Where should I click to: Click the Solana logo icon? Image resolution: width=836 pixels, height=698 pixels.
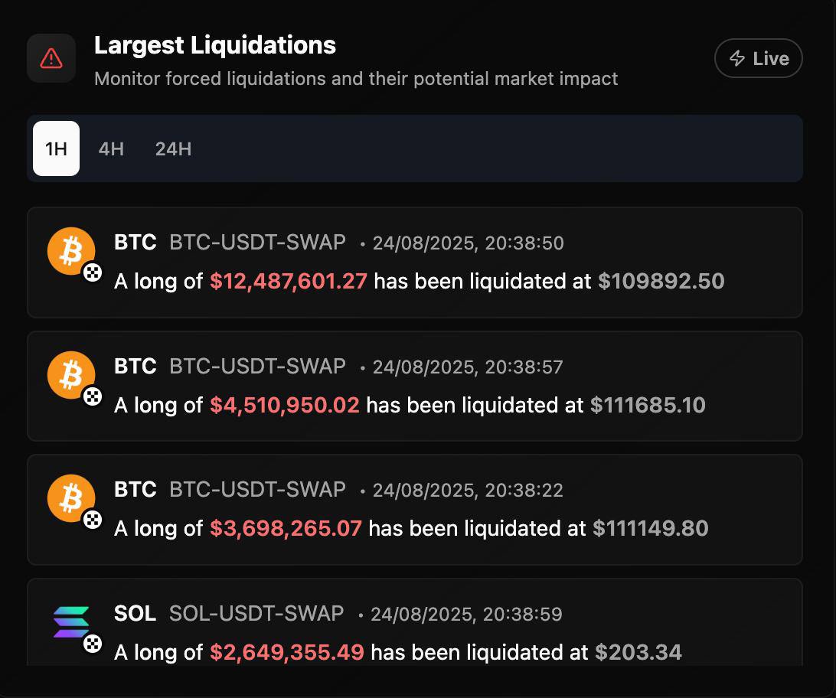click(x=71, y=621)
